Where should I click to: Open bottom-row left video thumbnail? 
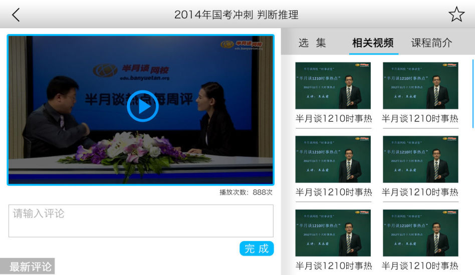click(x=333, y=232)
